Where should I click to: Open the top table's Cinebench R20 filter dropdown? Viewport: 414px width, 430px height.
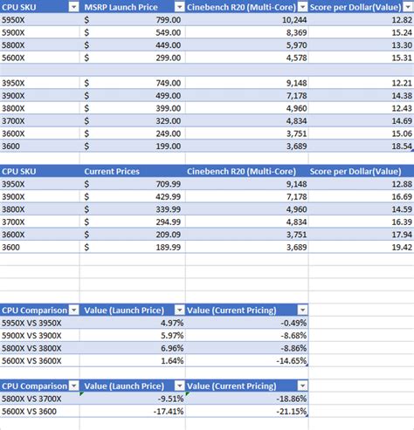tap(303, 7)
